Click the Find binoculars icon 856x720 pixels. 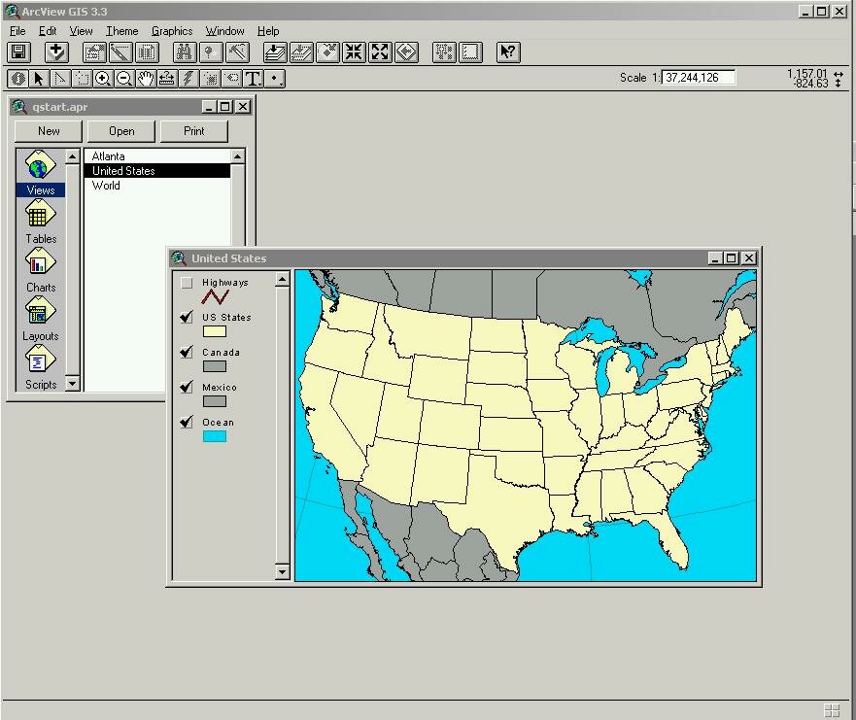[x=185, y=52]
